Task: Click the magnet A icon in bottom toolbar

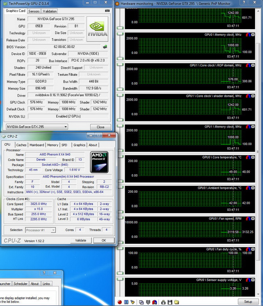Action: 155,302
